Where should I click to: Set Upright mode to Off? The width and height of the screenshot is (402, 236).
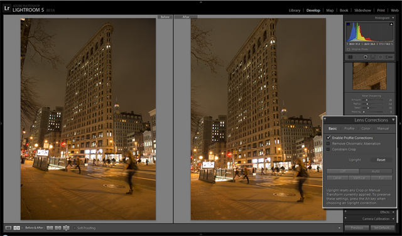(343, 171)
